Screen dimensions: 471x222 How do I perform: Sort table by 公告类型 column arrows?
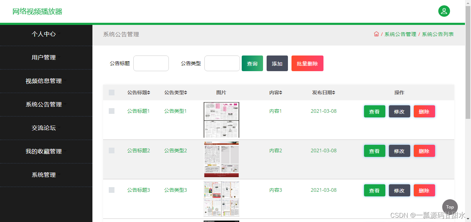[x=186, y=92]
